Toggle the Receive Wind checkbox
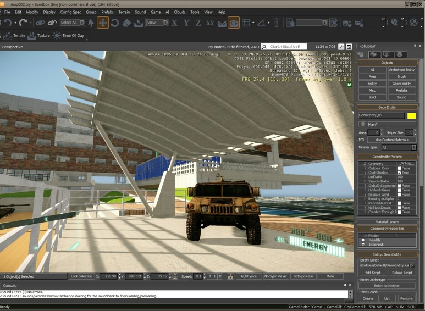This screenshot has width=425, height=311. coord(399,195)
